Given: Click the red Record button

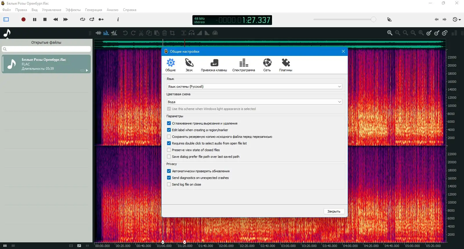Looking at the screenshot, I should point(23,19).
